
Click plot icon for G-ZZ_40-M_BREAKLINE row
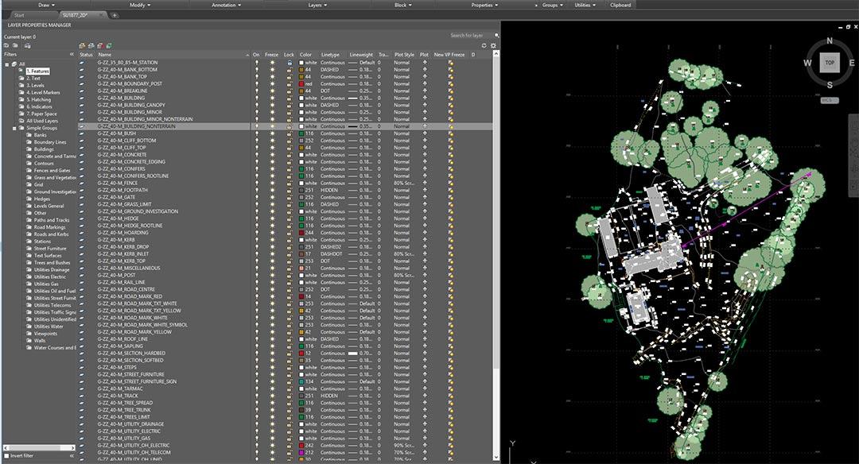tap(425, 91)
